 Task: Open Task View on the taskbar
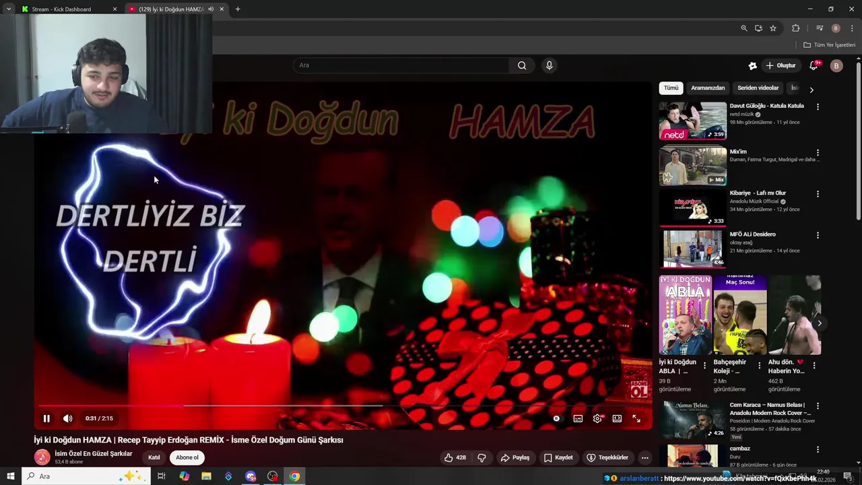(162, 476)
